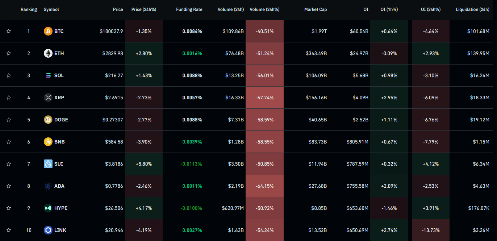Click LINK price change -4.19%

tap(144, 230)
